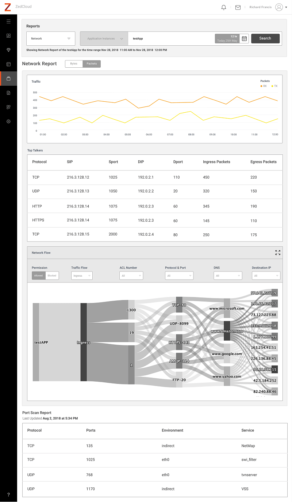The image size is (292, 502).
Task: Expand the Network Flow panel to fullscreen
Action: [278, 252]
